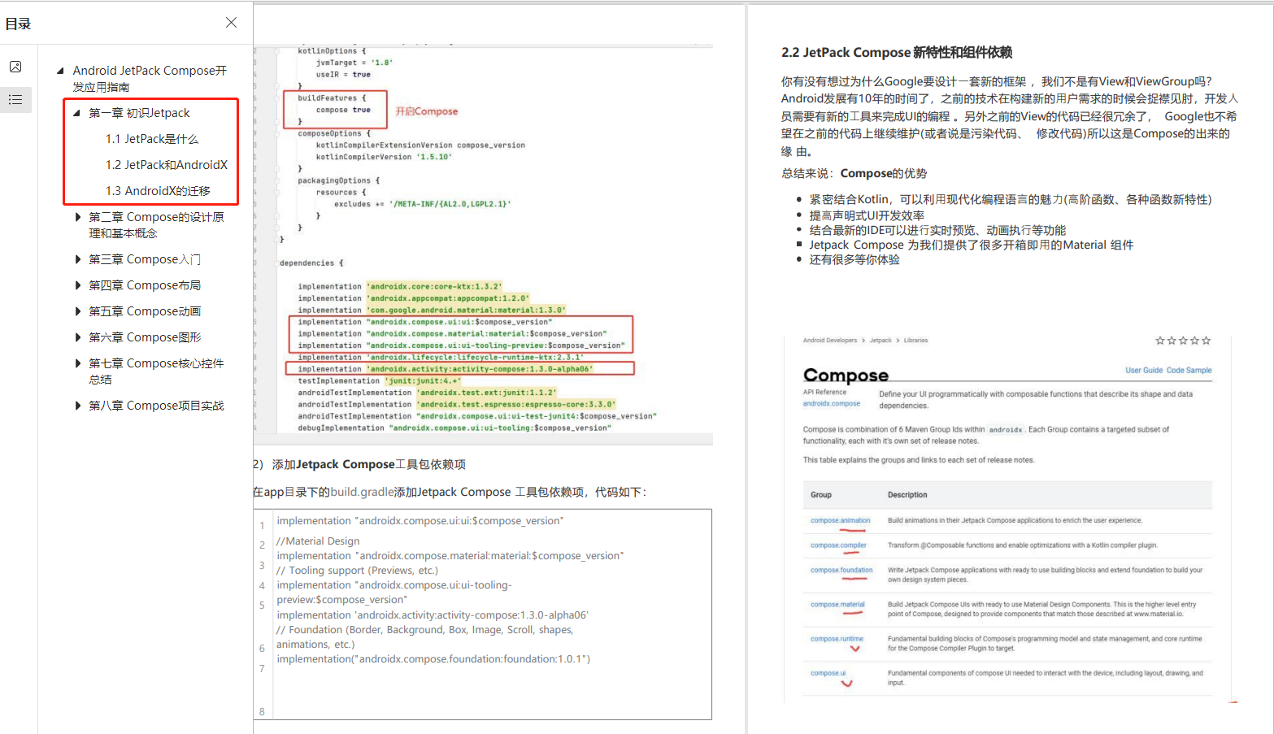The image size is (1274, 734).
Task: Click the User Guide link
Action: pos(1144,370)
